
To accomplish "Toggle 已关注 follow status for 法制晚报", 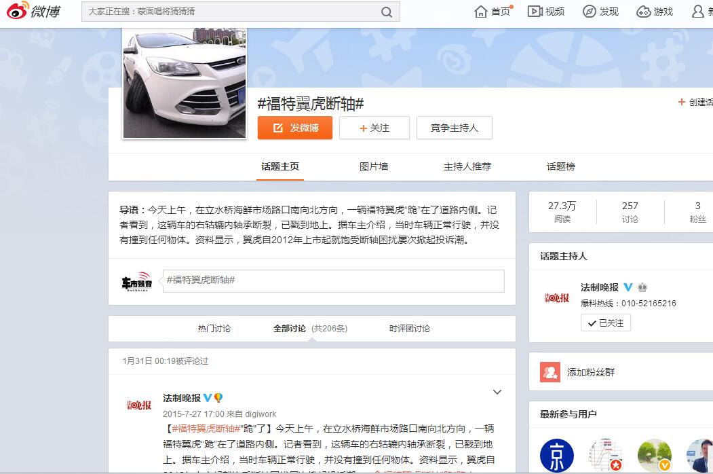I will click(x=605, y=323).
